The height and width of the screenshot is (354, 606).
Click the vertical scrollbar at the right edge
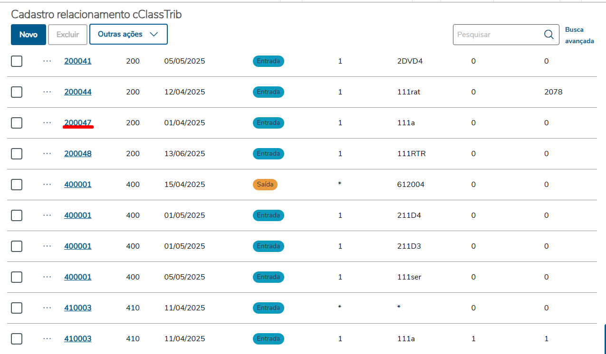point(605,339)
